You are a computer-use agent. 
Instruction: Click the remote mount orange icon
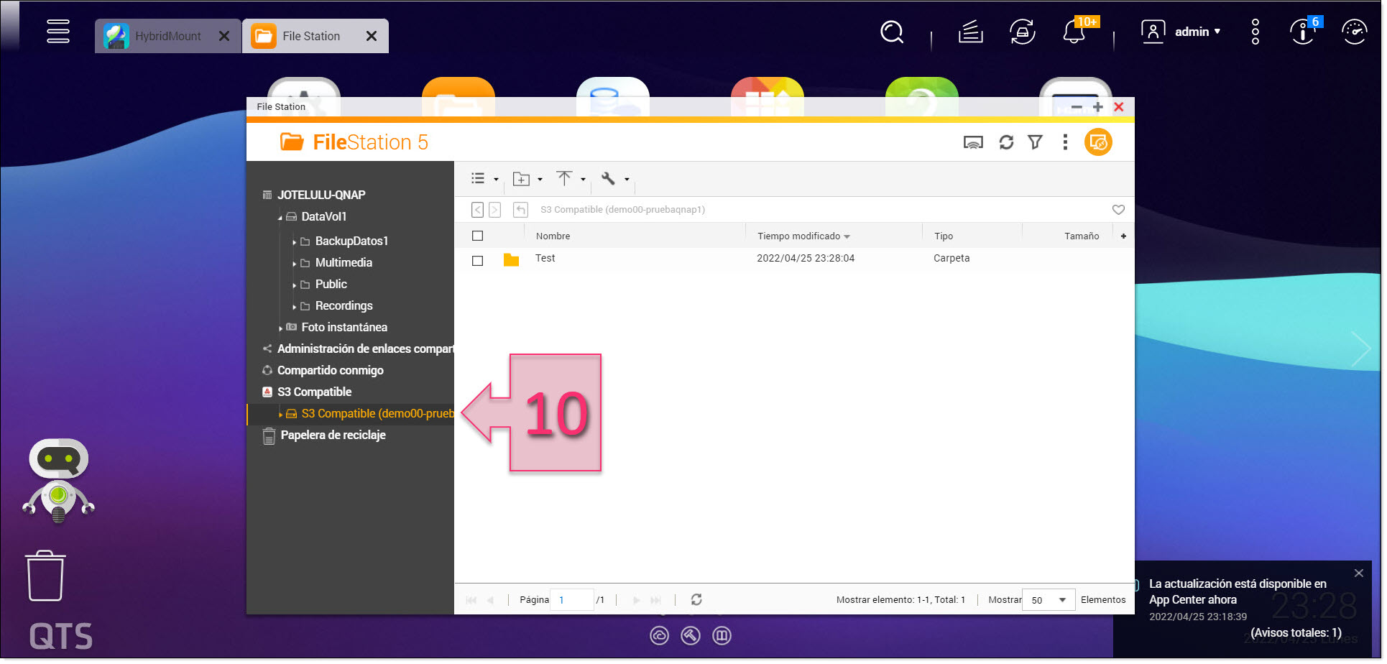click(x=1098, y=142)
